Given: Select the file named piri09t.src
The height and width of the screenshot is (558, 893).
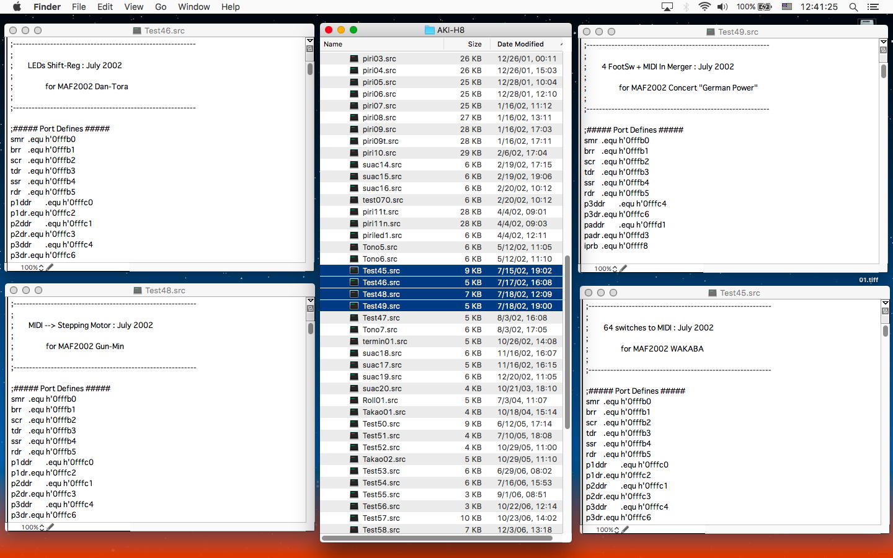Looking at the screenshot, I should coord(442,141).
